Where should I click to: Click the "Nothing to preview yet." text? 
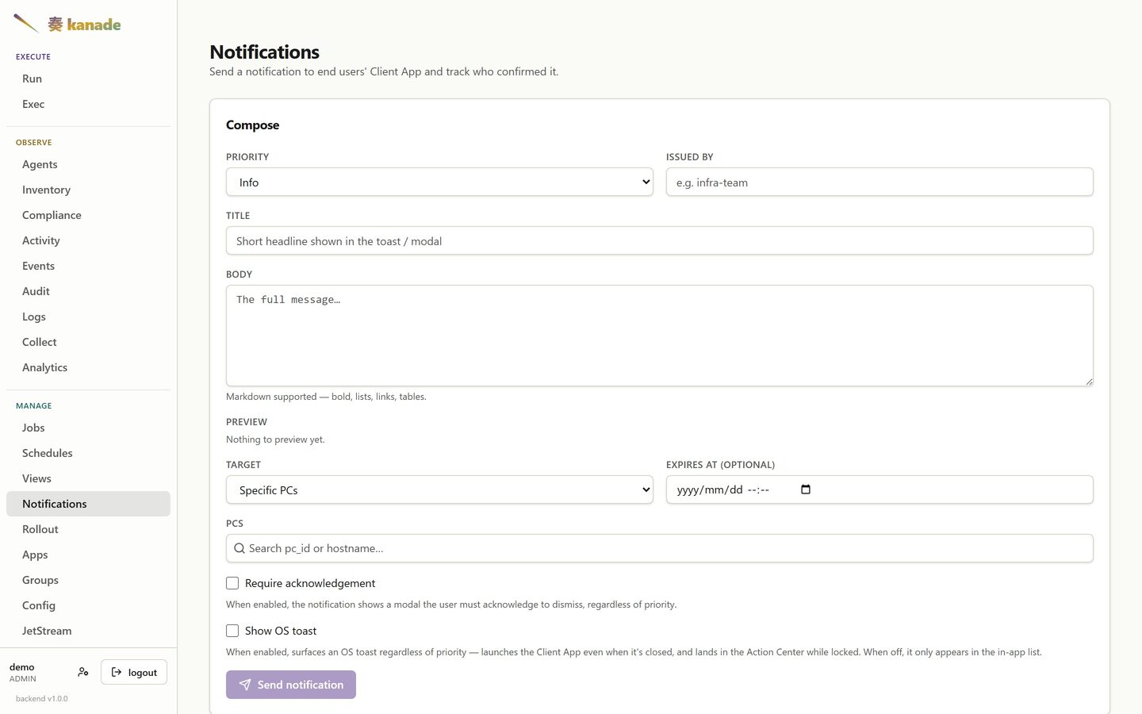click(275, 440)
